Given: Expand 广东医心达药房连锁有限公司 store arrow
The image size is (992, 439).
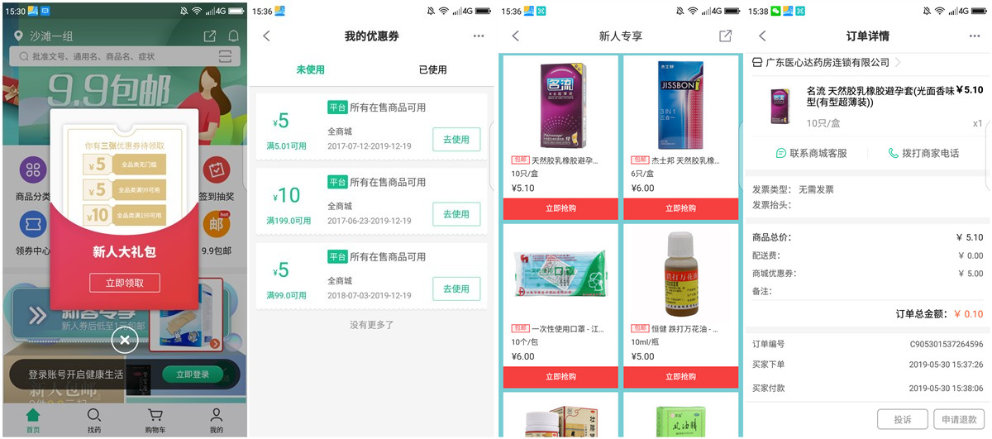Looking at the screenshot, I should tap(898, 63).
